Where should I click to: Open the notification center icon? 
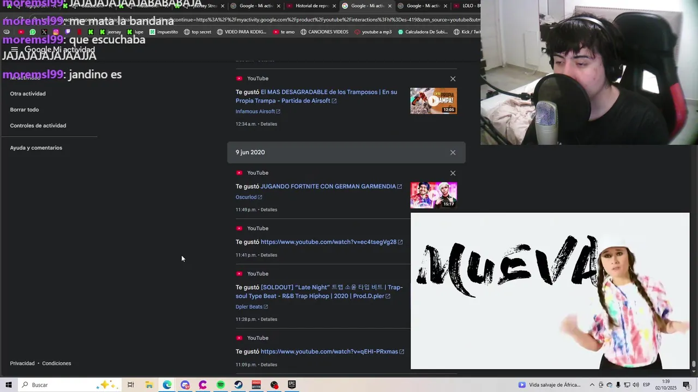pos(687,385)
